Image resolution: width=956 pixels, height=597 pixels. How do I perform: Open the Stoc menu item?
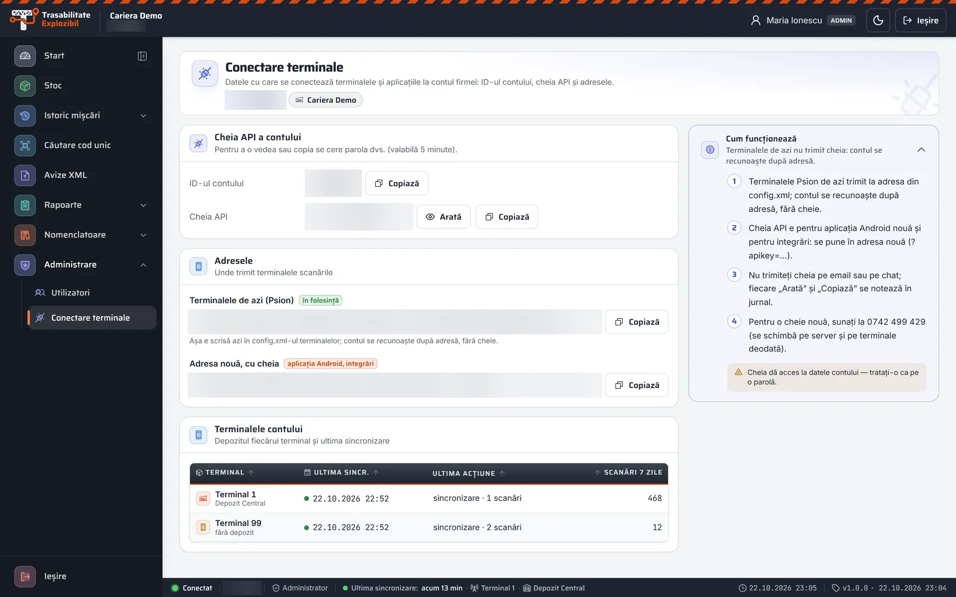(x=81, y=85)
